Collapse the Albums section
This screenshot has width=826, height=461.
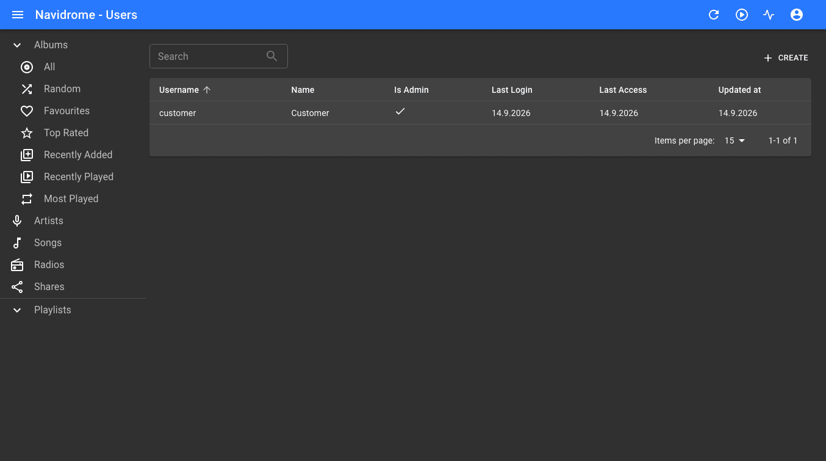pyautogui.click(x=17, y=45)
